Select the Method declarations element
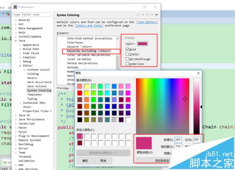This screenshot has width=235, height=170. click(82, 63)
